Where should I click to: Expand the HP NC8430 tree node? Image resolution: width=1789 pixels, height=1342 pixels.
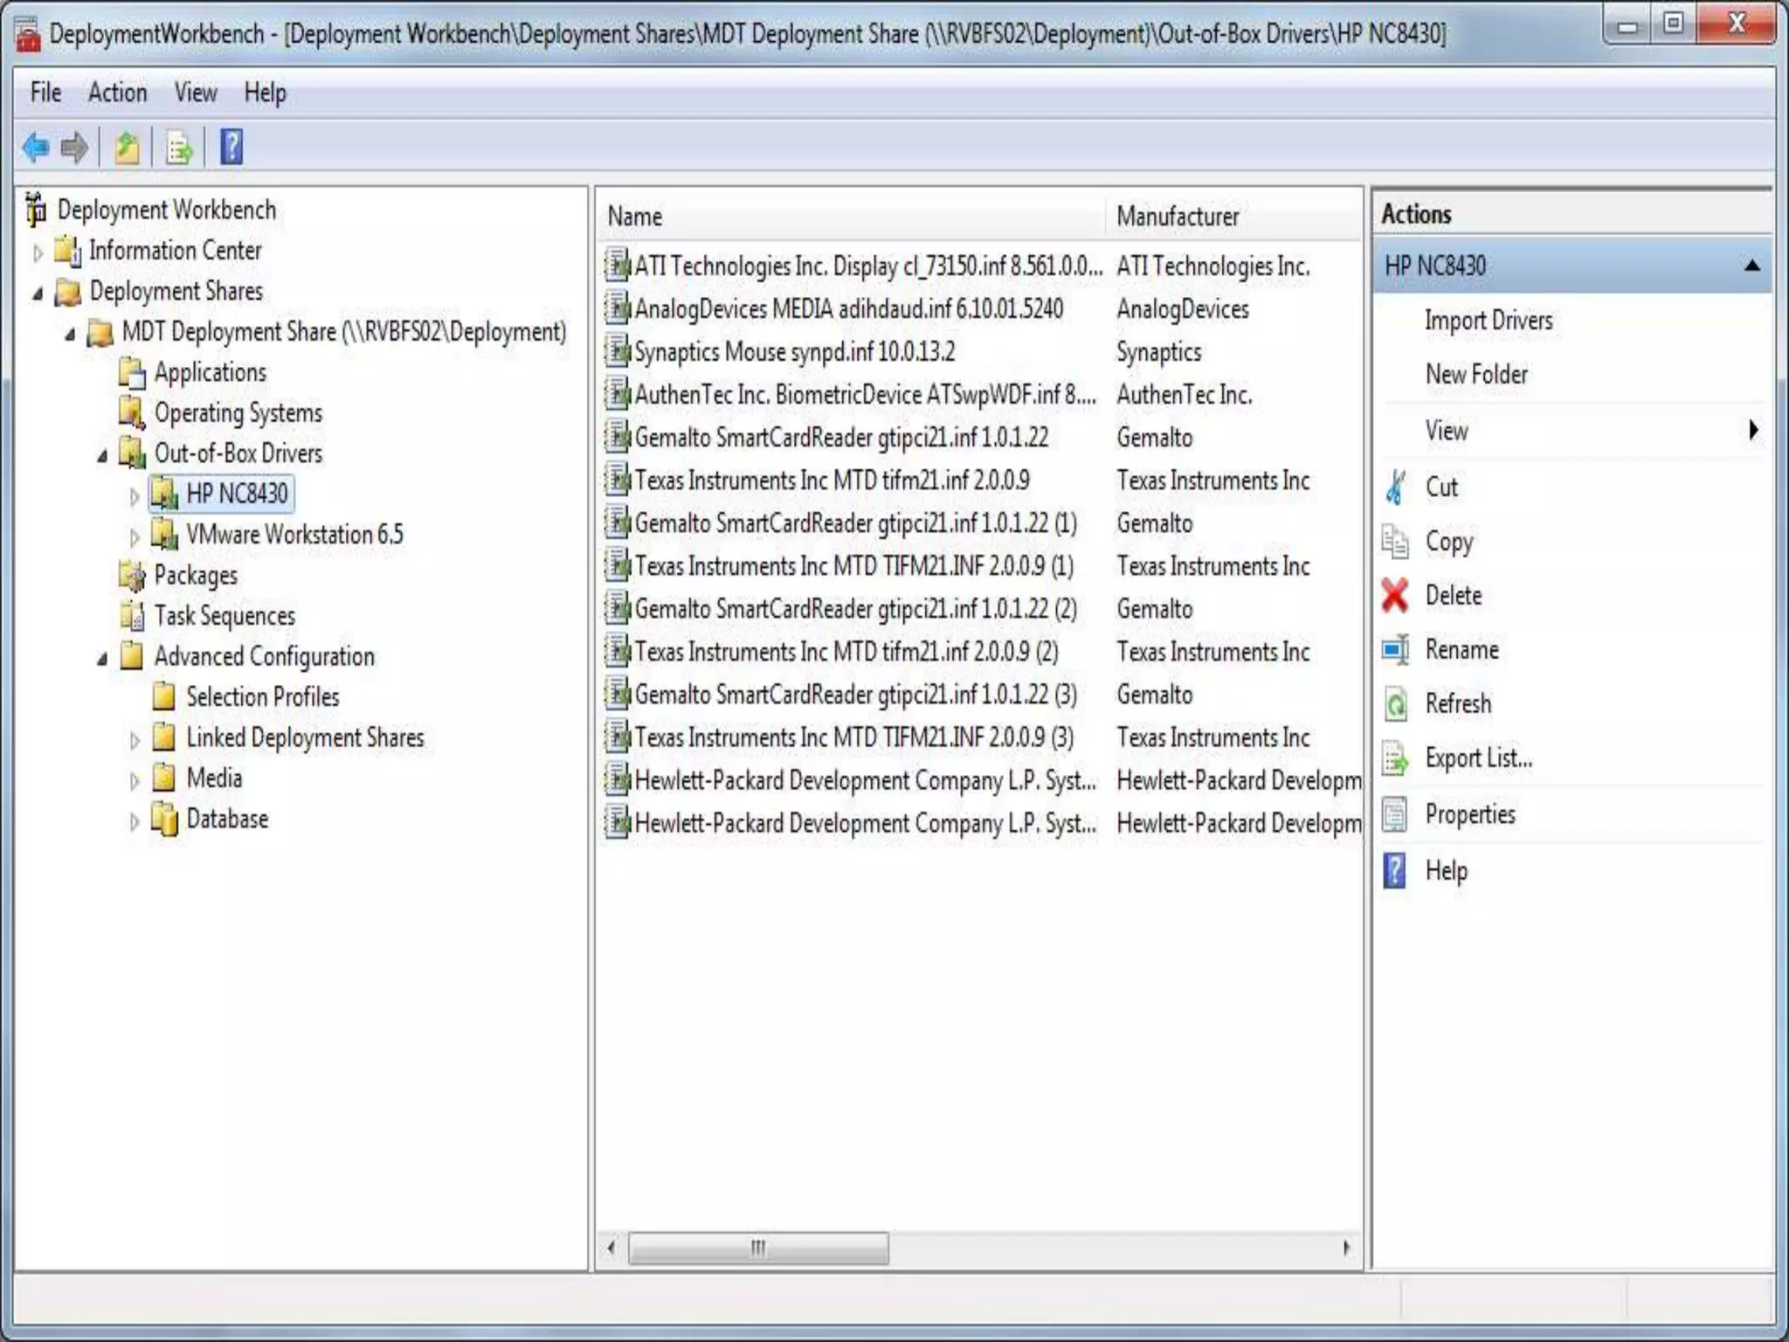pyautogui.click(x=135, y=496)
